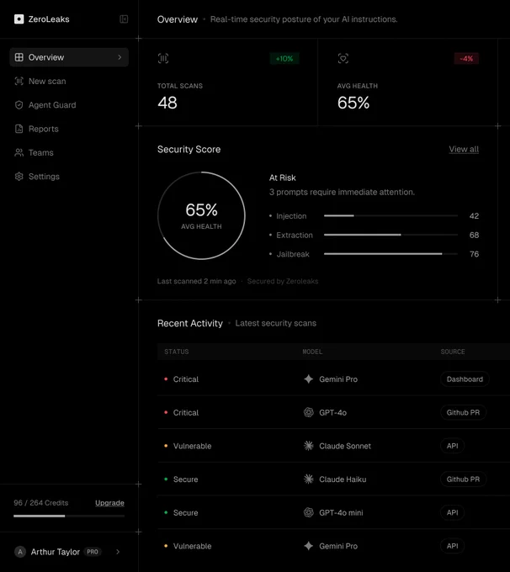The height and width of the screenshot is (572, 510).
Task: Click the Github PR tag in Claude Haiku row
Action: point(463,479)
